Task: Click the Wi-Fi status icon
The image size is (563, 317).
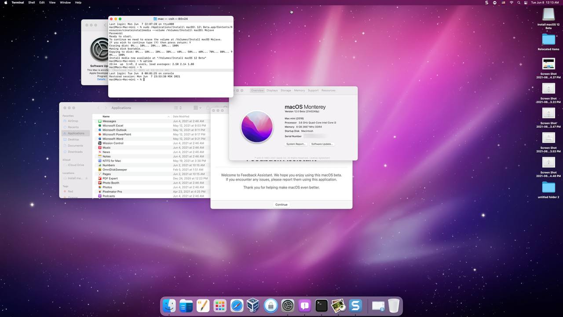Action: coord(511,3)
